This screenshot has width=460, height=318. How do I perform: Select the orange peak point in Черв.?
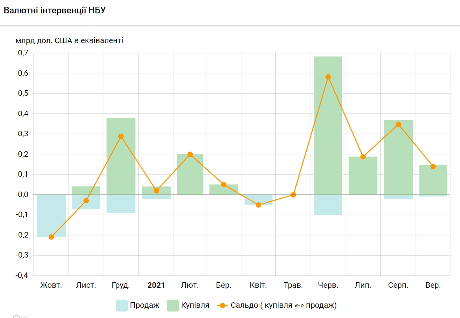tap(328, 77)
